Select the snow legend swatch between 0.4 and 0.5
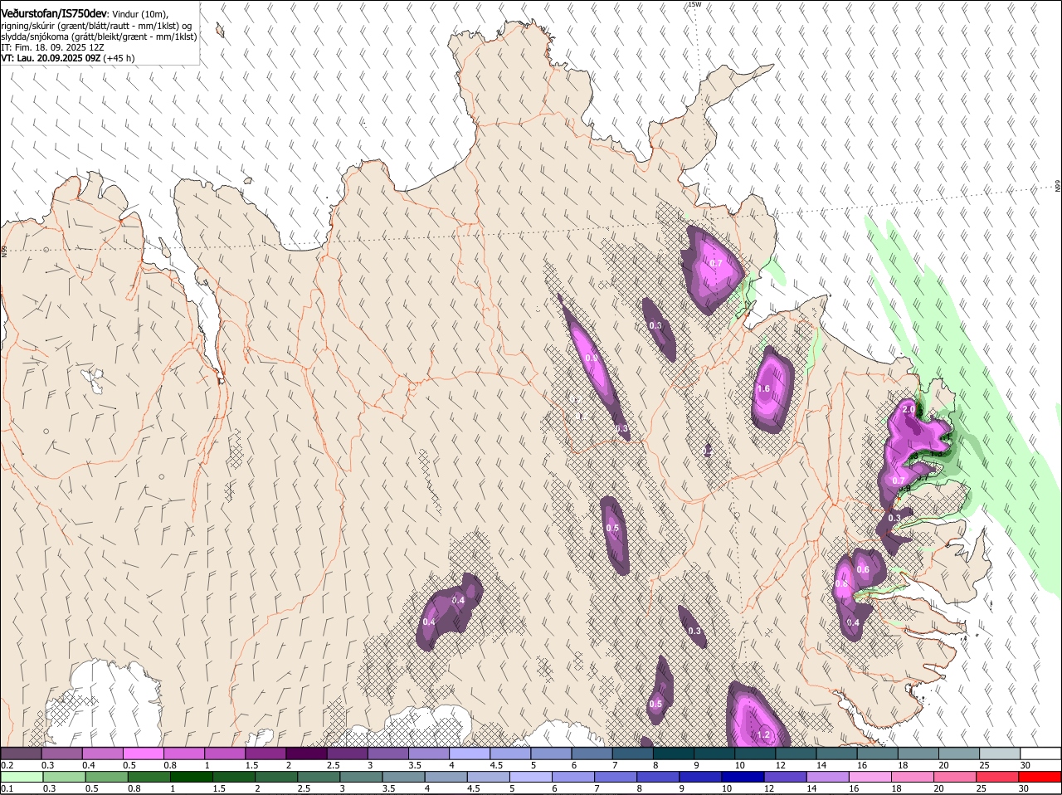 [103, 754]
